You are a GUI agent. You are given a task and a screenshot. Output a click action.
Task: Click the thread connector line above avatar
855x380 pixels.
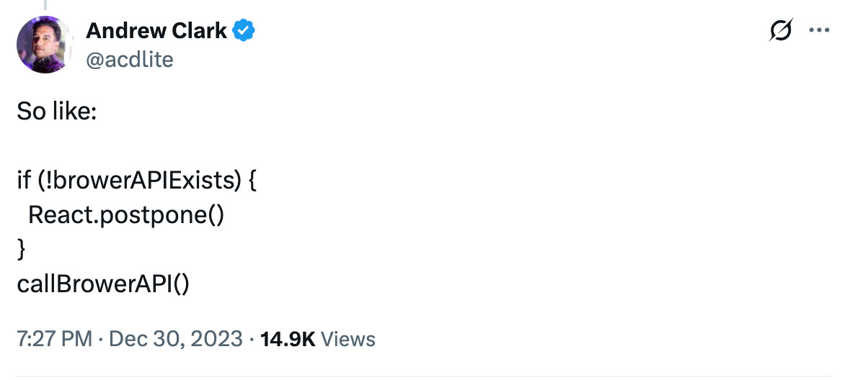click(45, 4)
